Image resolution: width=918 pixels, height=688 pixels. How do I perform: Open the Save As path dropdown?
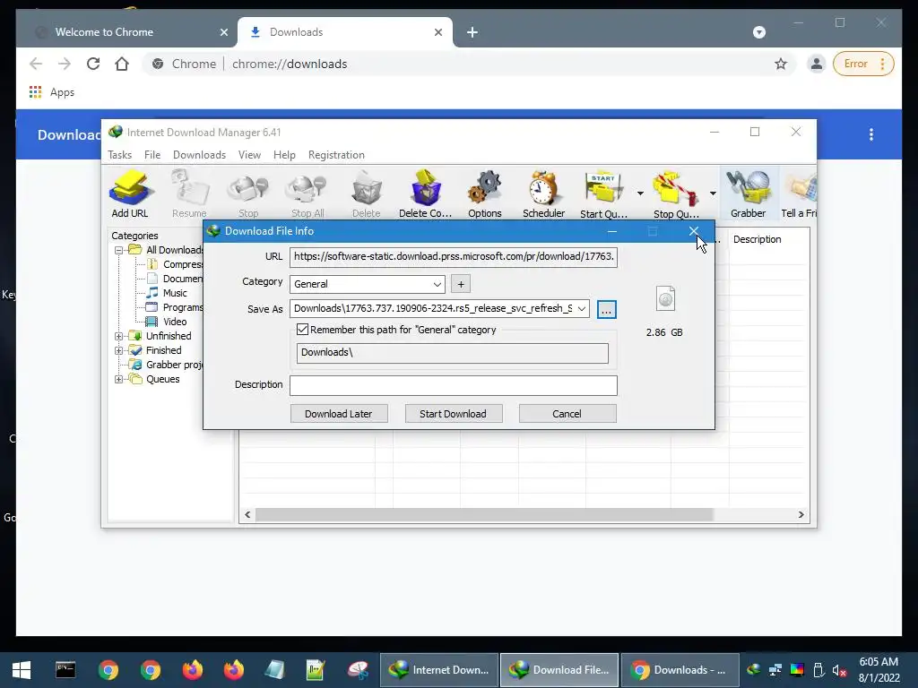581,309
